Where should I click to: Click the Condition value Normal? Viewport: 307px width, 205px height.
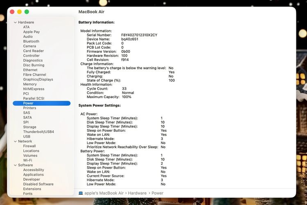tap(128, 92)
